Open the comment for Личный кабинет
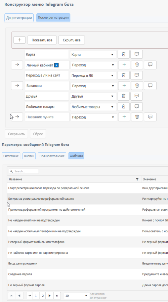168x302 pixels. [150, 65]
